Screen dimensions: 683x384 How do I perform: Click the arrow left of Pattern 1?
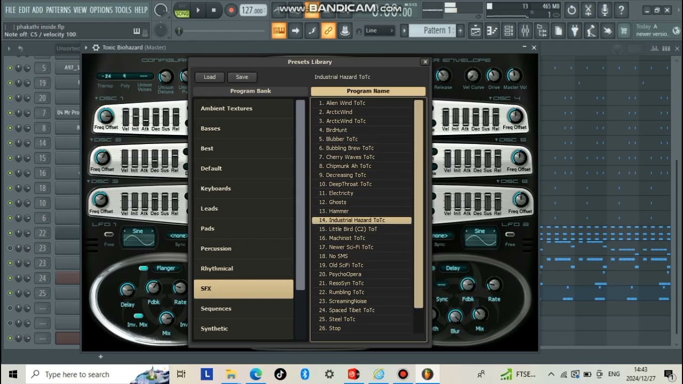point(404,30)
